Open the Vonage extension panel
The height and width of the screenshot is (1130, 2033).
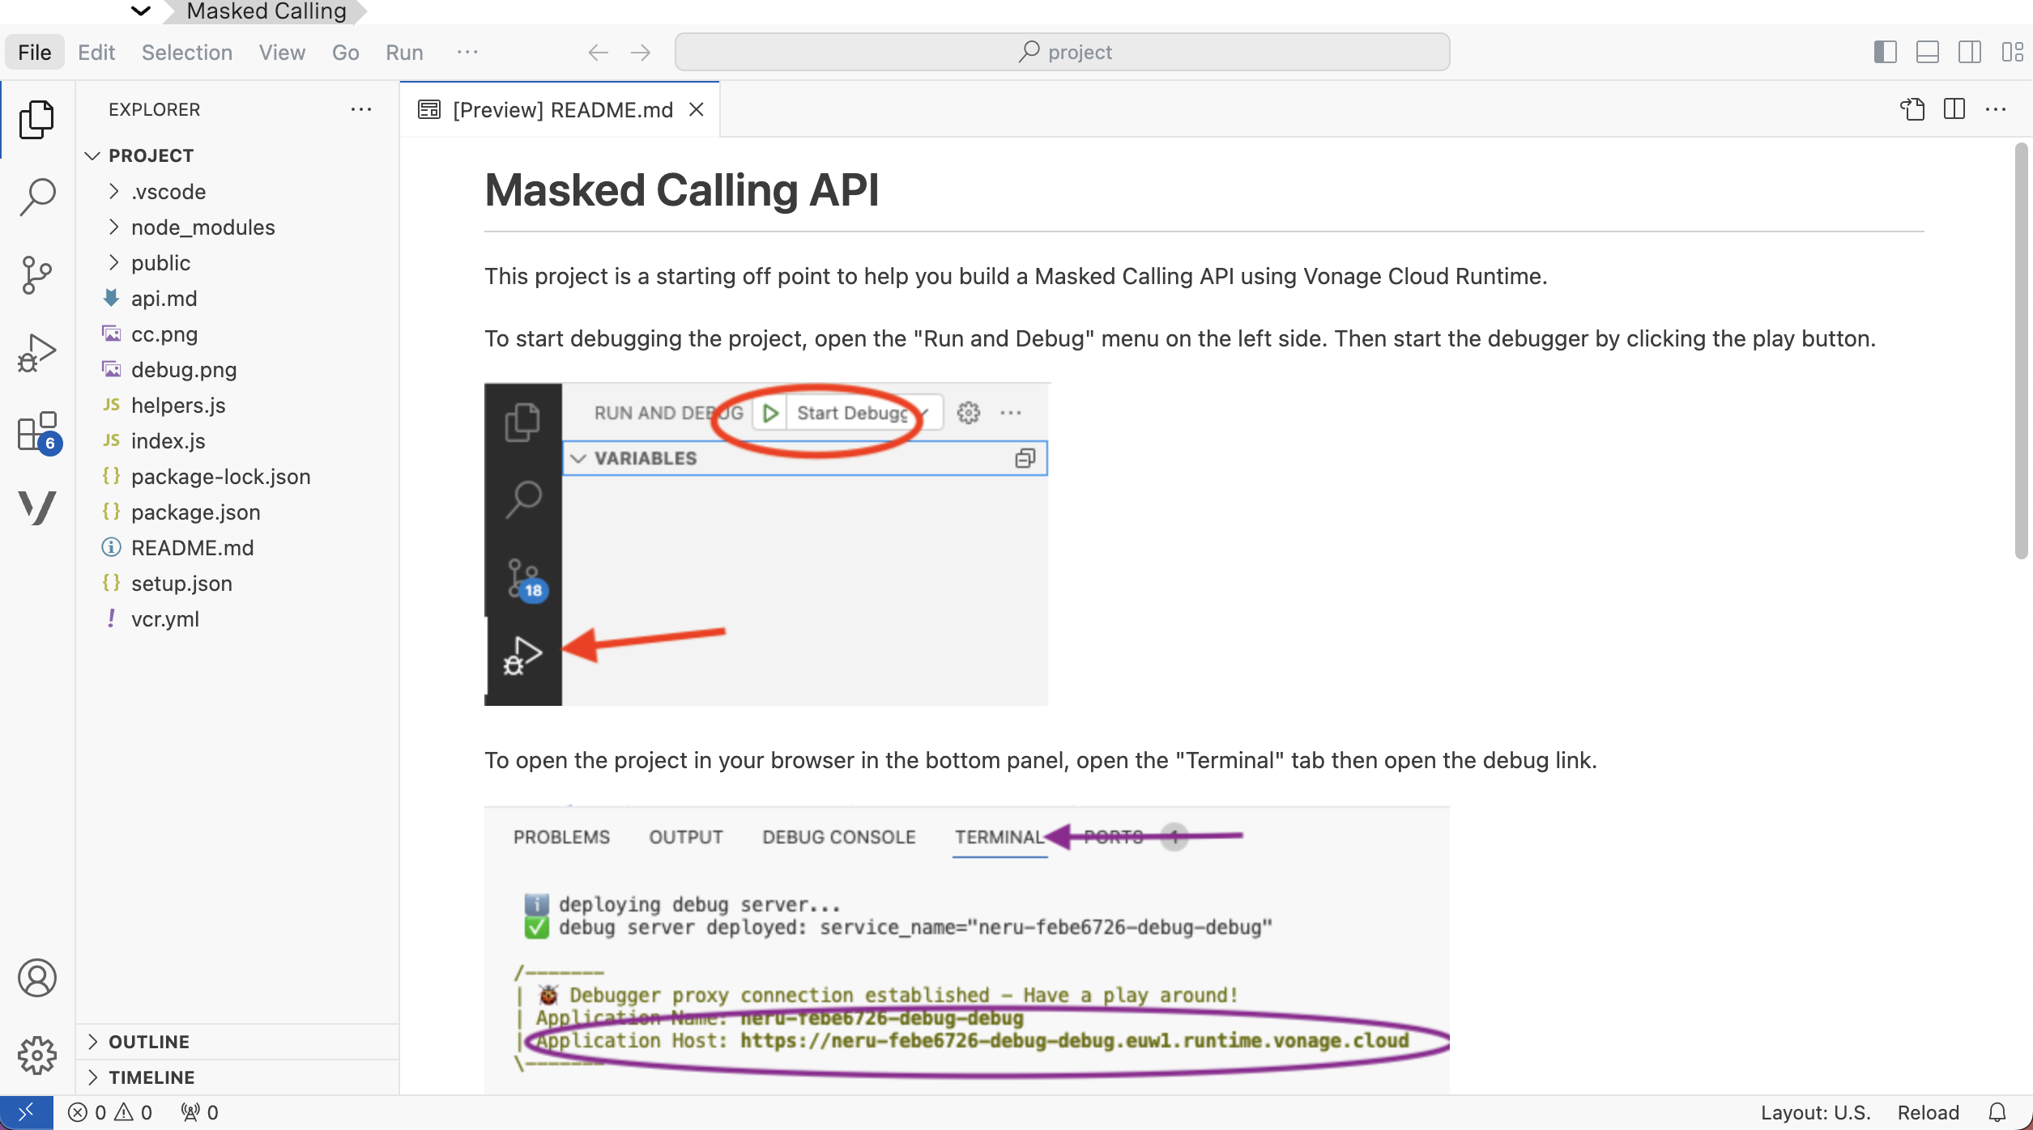tap(37, 508)
